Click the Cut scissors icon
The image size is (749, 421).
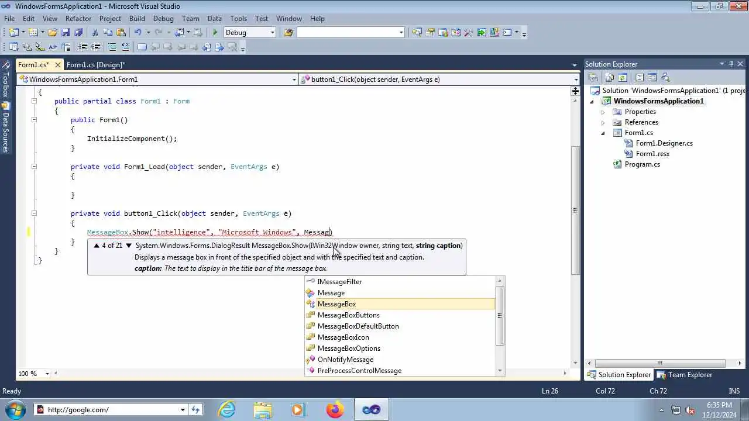[95, 33]
